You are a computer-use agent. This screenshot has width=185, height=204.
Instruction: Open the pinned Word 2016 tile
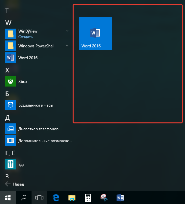pos(95,34)
